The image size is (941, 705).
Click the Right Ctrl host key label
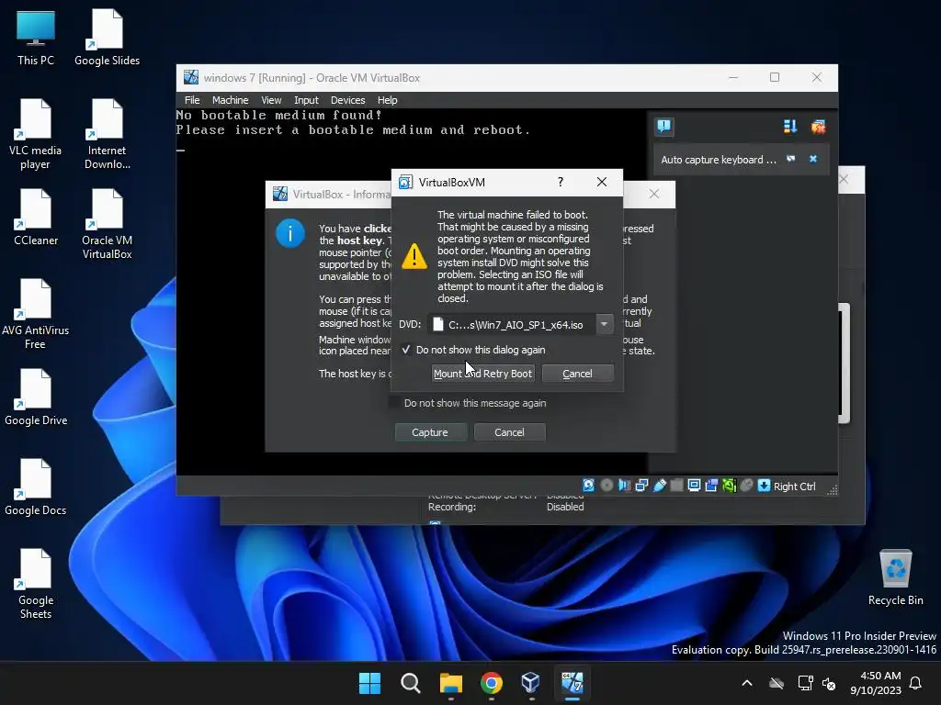pyautogui.click(x=795, y=487)
